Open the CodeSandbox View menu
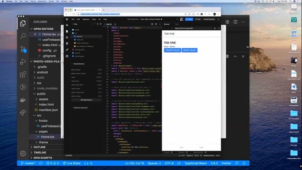The image size is (302, 170). tap(94, 19)
